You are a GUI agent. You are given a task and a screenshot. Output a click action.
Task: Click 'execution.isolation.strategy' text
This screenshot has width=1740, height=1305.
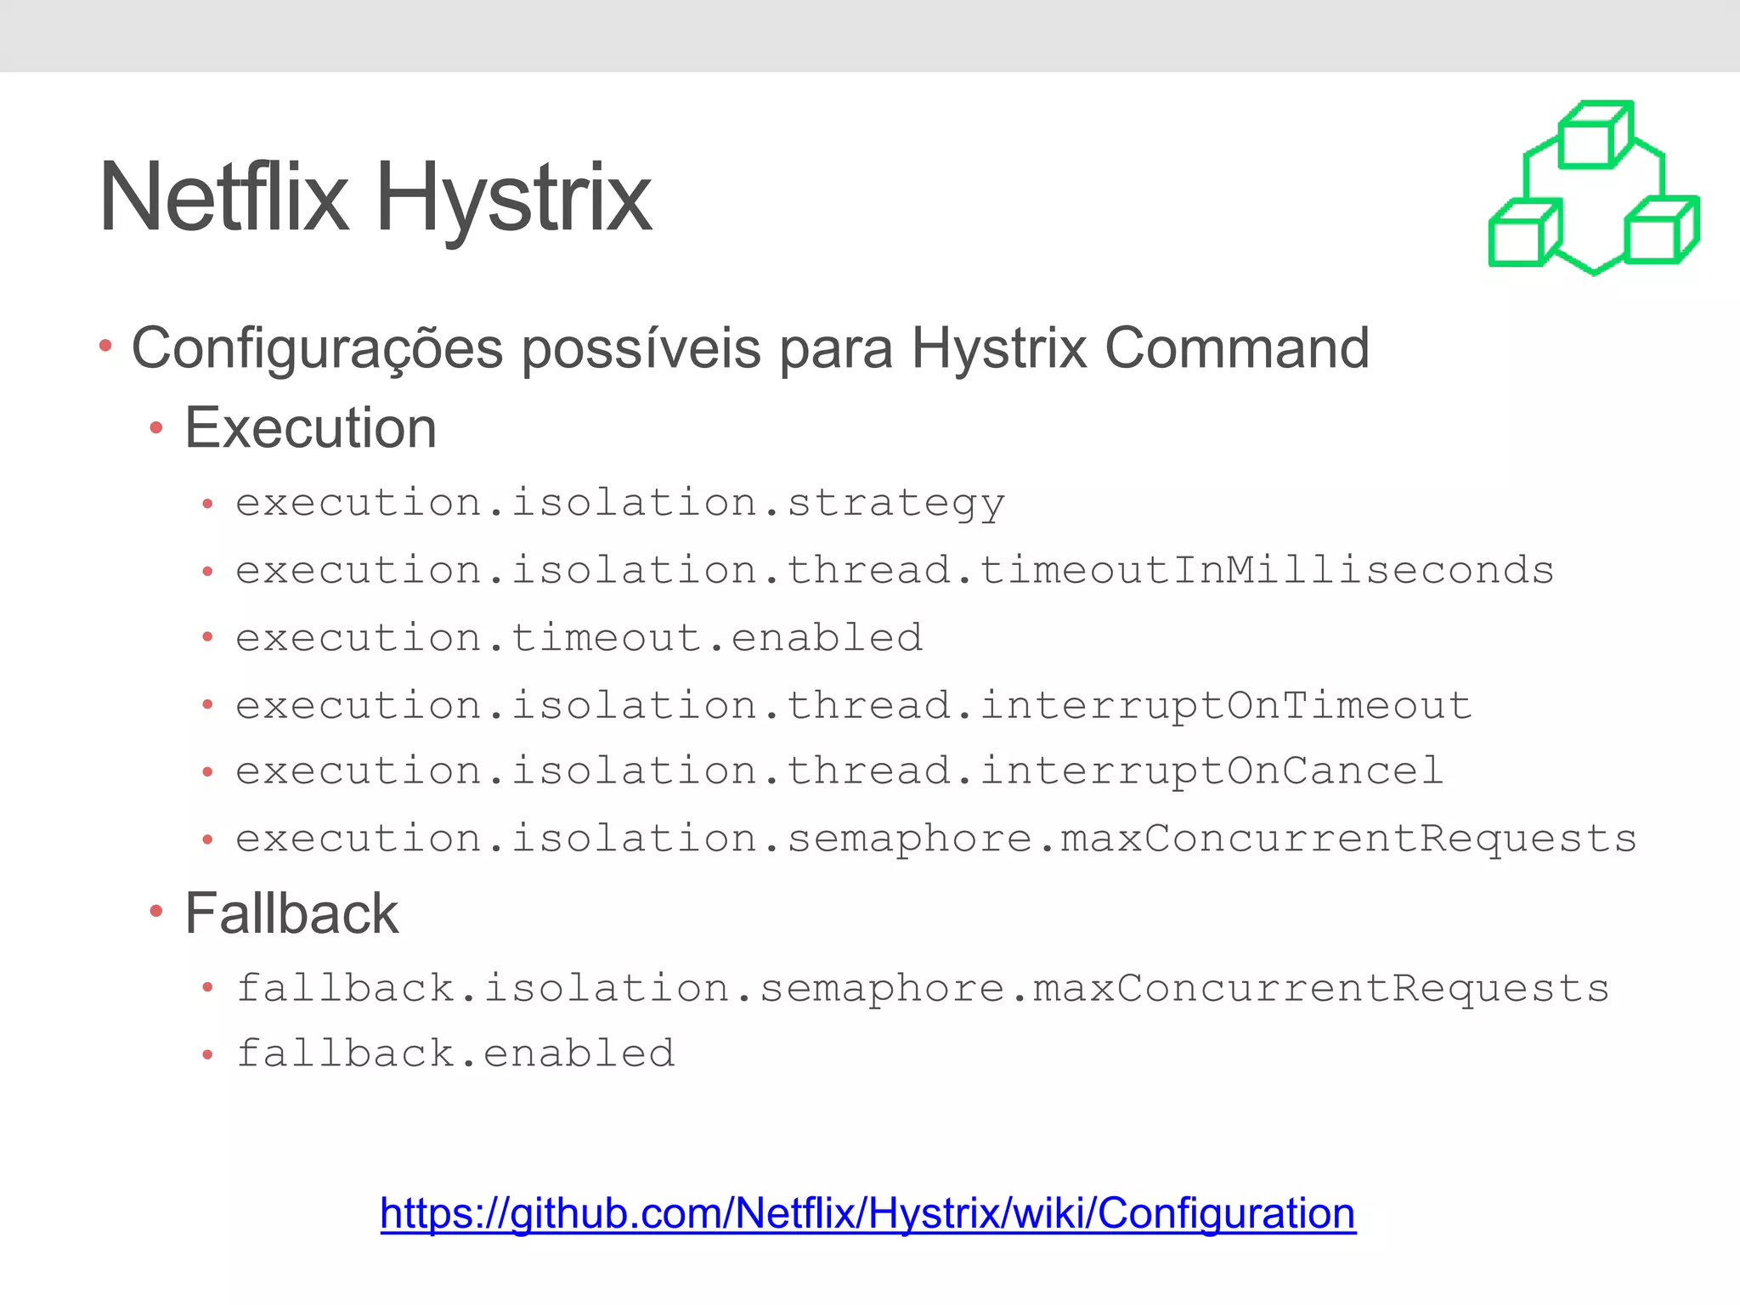pos(620,503)
